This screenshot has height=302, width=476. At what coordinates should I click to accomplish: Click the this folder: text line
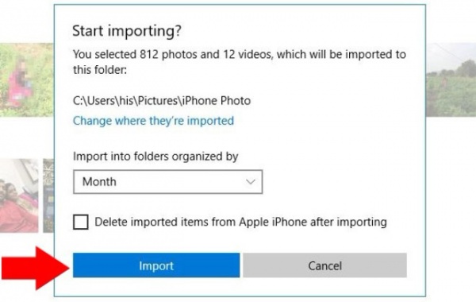100,70
